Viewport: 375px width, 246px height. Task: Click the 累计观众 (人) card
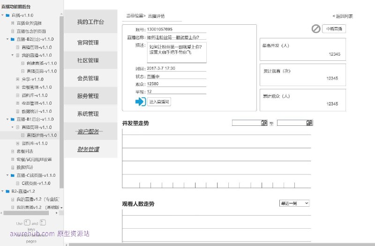[x=303, y=100]
